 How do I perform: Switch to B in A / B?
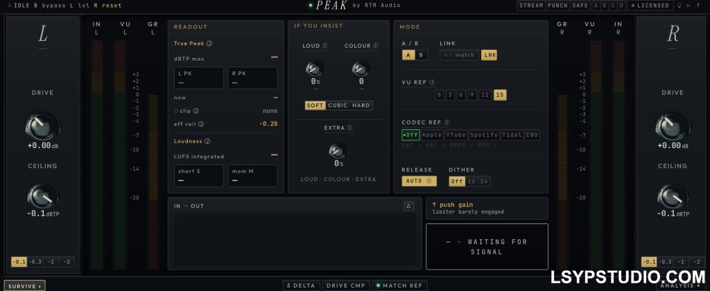[421, 55]
